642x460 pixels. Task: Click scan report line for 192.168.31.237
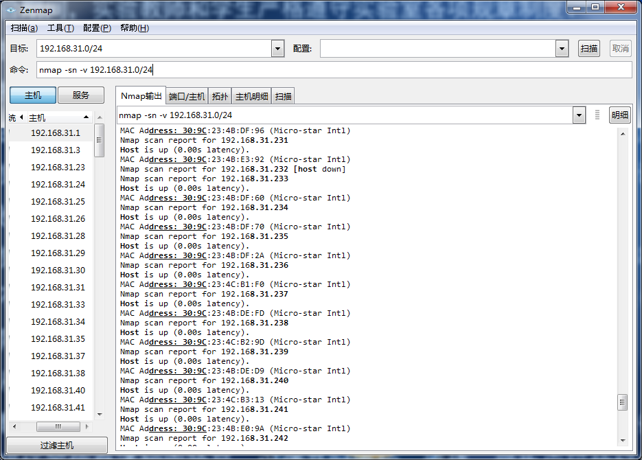[x=204, y=295]
